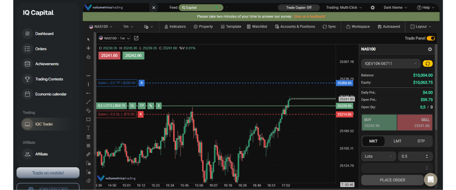Expand the IQEV10K-06711 account dropdown

(x=391, y=63)
